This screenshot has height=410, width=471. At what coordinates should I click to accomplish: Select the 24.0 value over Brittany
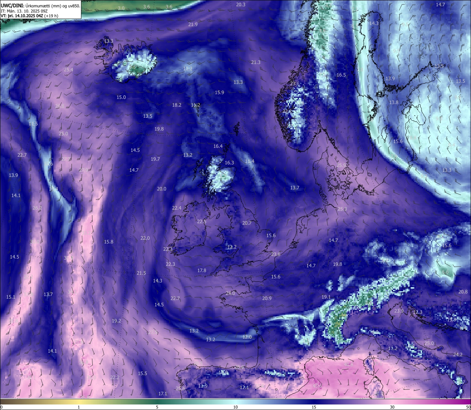230,293
